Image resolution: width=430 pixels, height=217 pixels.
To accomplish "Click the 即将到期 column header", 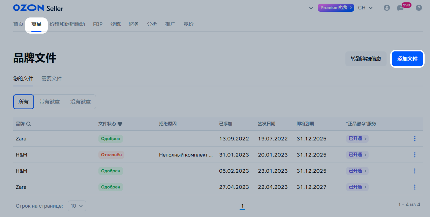I will [x=305, y=124].
